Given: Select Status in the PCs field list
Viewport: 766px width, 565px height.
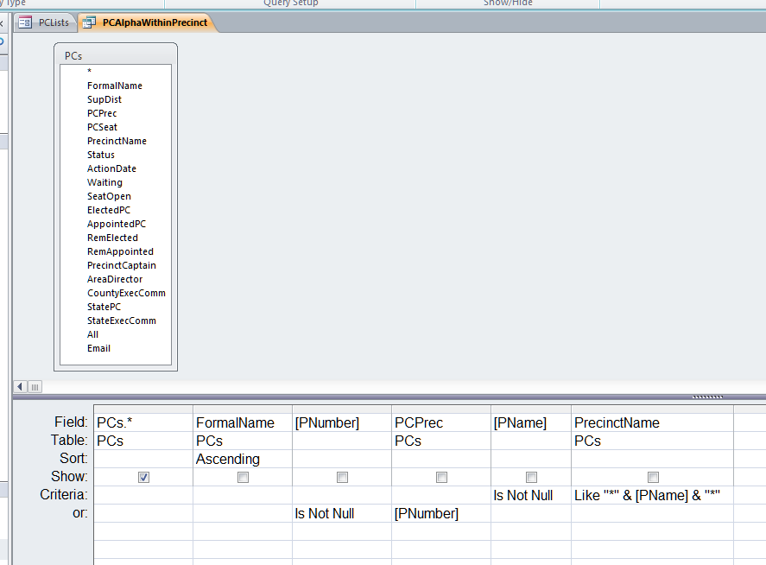Looking at the screenshot, I should click(x=101, y=155).
